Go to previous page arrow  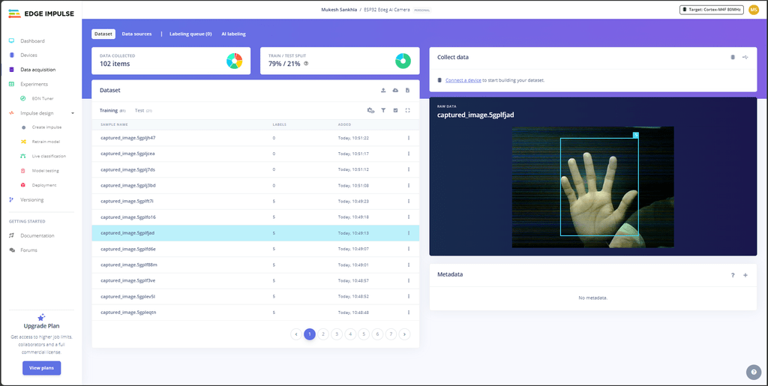(295, 334)
